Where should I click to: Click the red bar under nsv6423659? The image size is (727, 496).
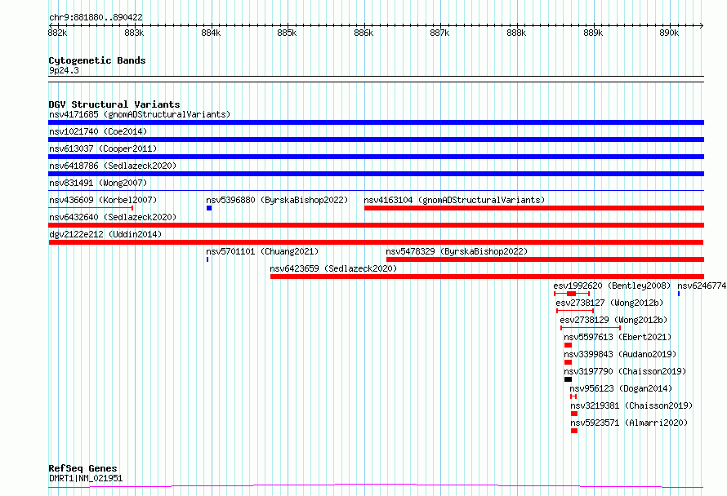(x=488, y=277)
